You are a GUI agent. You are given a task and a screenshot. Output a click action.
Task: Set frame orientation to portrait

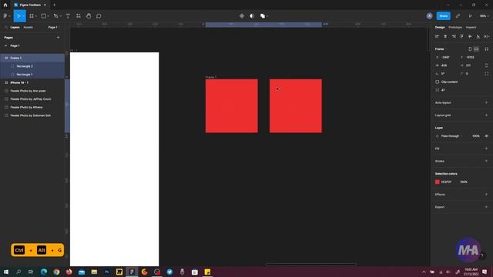click(470, 49)
